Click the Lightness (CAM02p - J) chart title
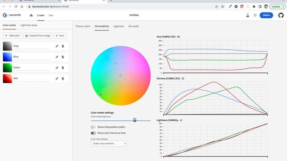287x161 pixels. [x=170, y=120]
